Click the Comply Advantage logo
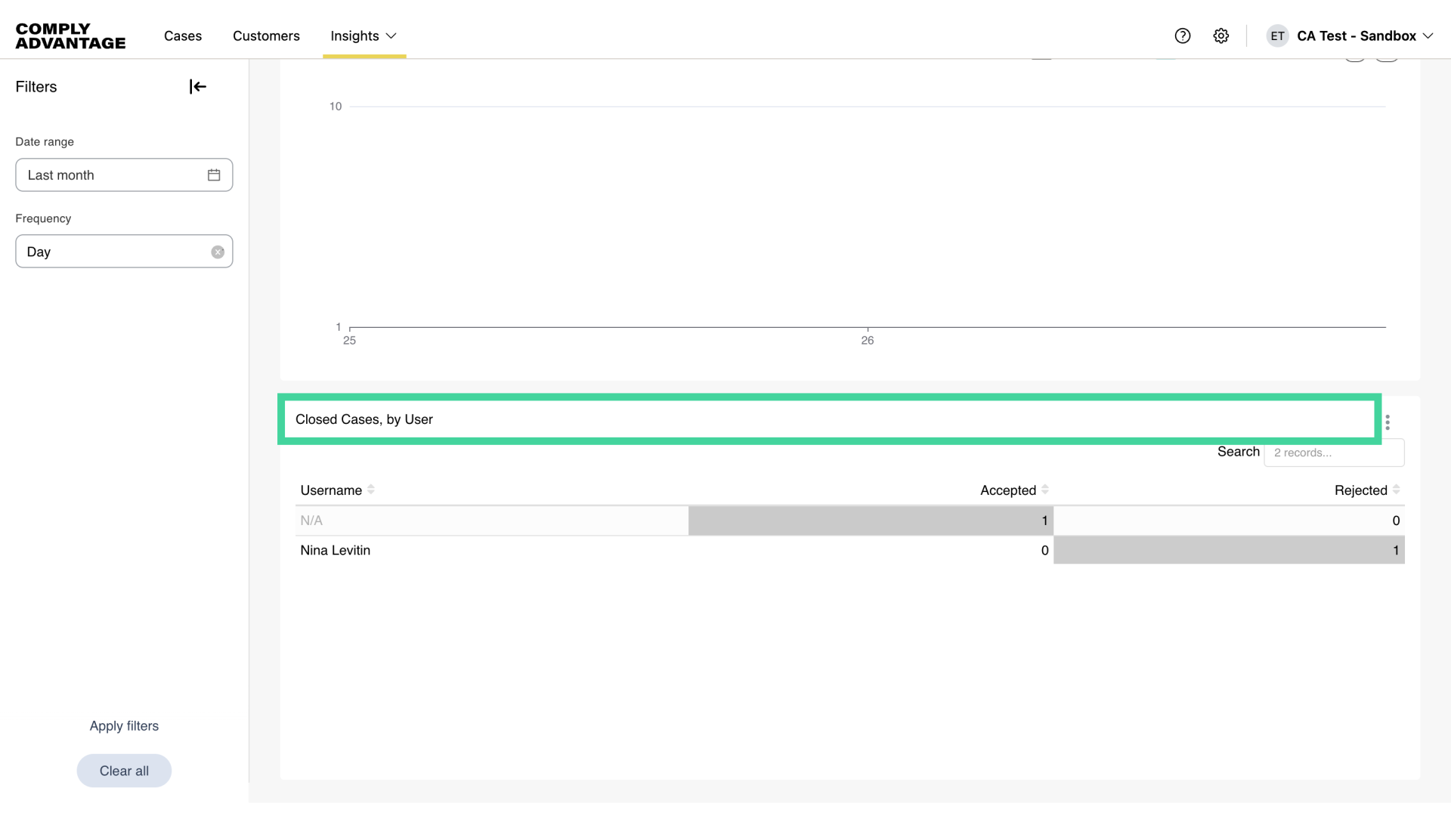Image resolution: width=1451 pixels, height=816 pixels. pyautogui.click(x=70, y=36)
